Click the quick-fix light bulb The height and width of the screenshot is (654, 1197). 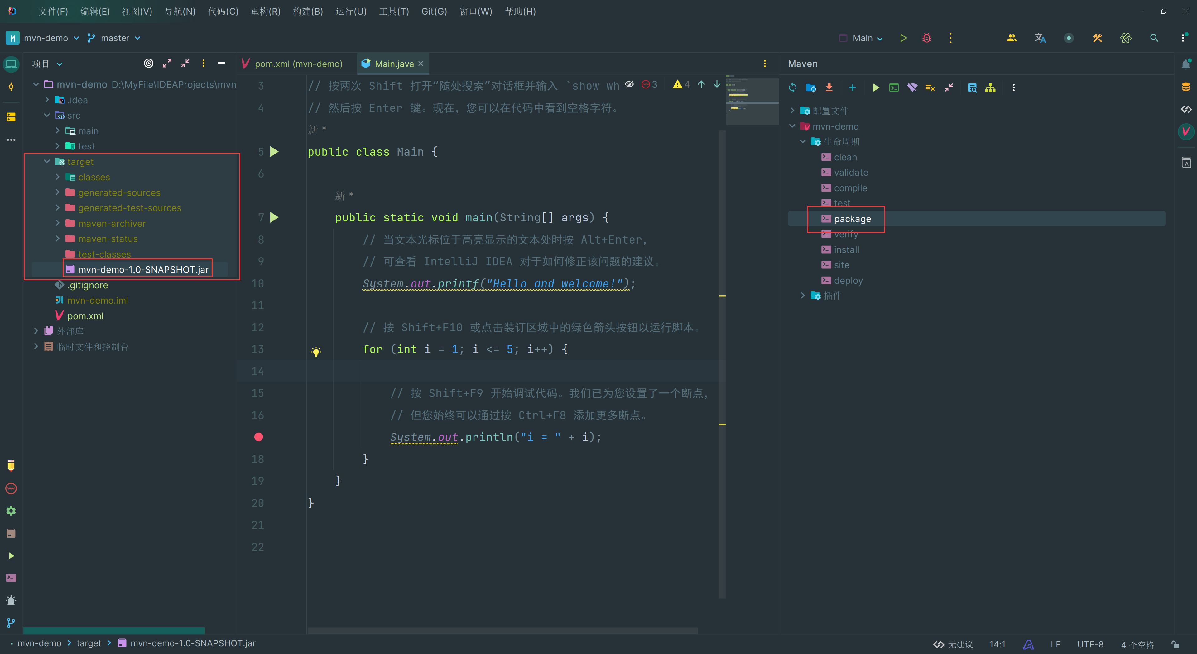(316, 351)
